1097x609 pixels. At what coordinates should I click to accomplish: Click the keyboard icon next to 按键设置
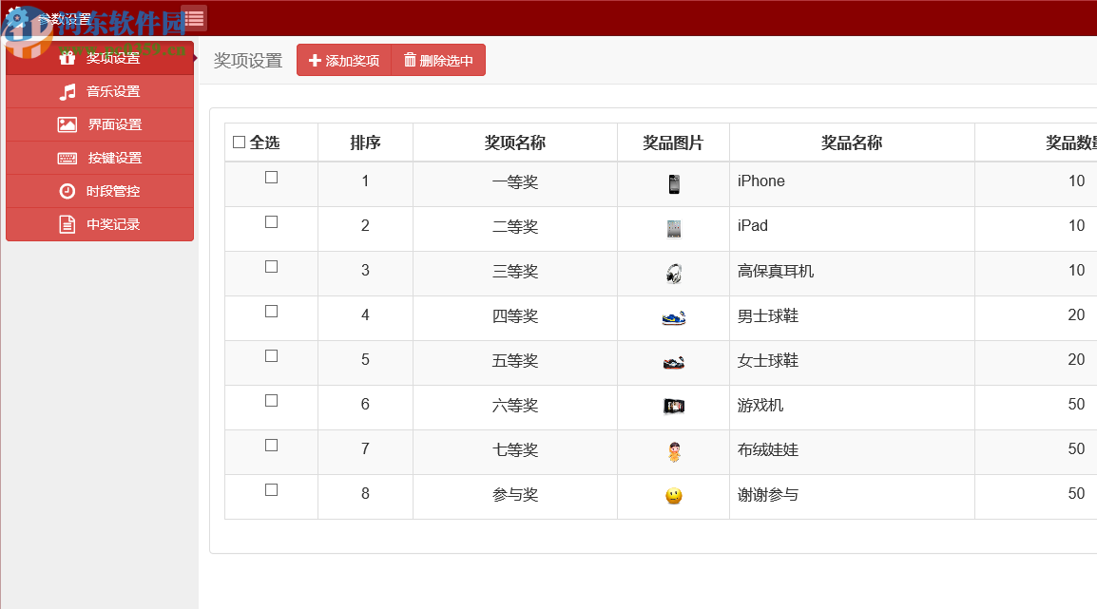(x=66, y=158)
